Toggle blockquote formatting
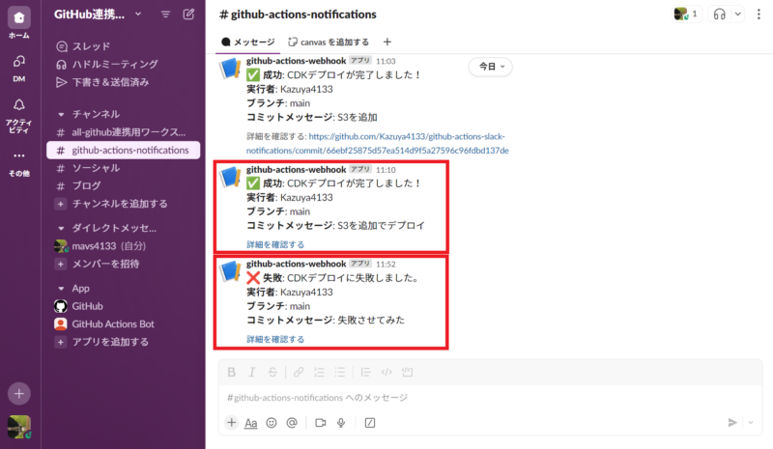Viewport: 773px width, 449px height. (x=365, y=372)
